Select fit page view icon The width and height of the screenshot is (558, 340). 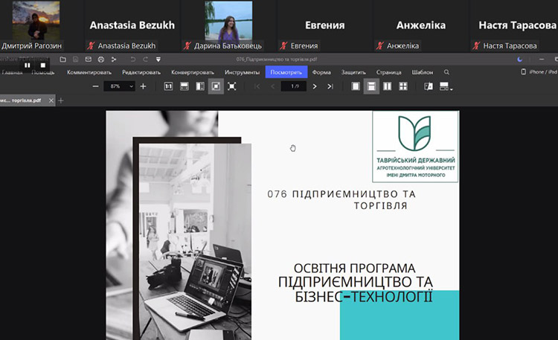click(x=216, y=86)
